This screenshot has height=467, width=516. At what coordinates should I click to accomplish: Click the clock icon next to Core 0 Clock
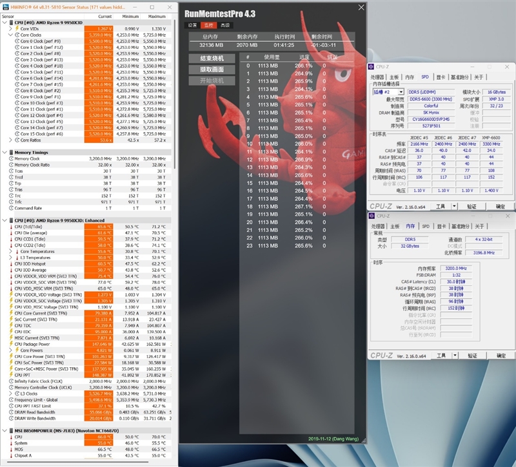17,41
